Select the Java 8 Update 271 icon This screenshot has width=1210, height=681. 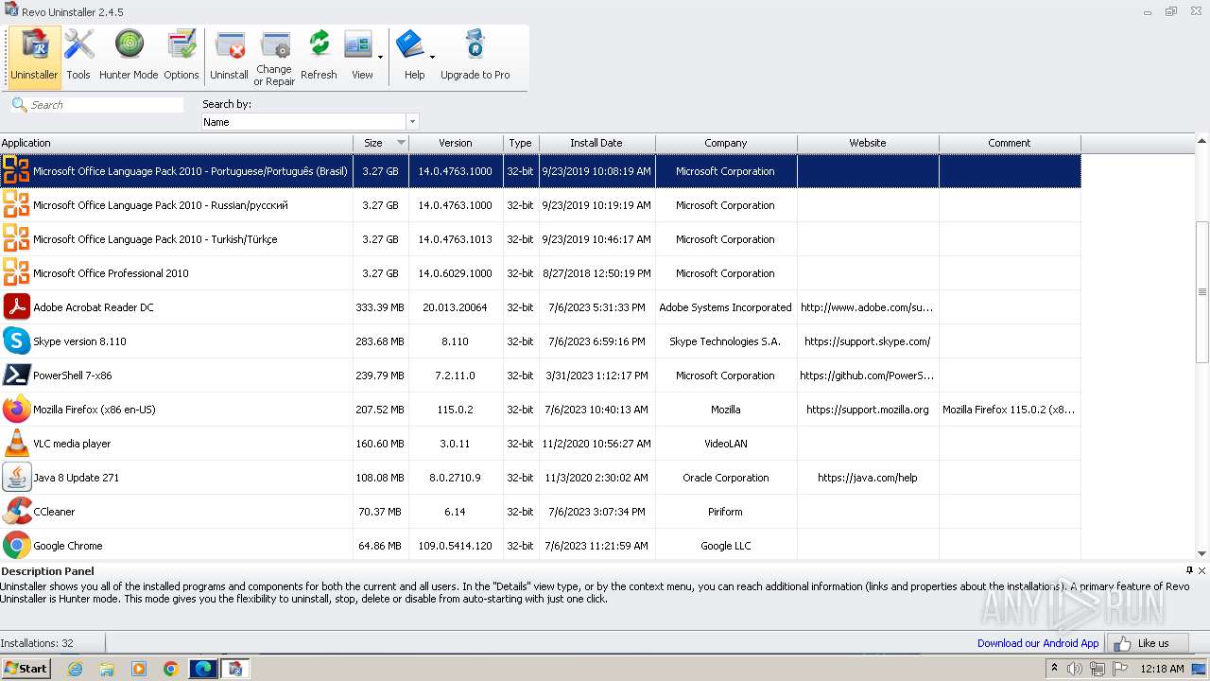point(16,477)
